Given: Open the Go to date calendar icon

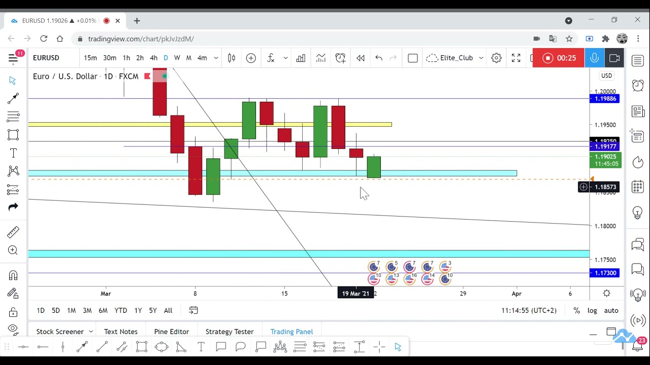Looking at the screenshot, I should pos(193,310).
